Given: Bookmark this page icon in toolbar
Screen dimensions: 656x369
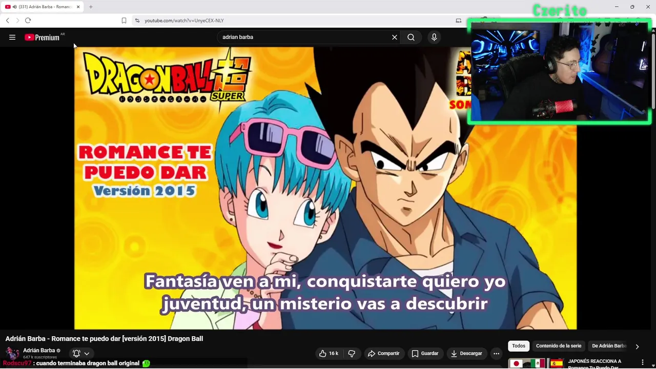Looking at the screenshot, I should coord(124,20).
